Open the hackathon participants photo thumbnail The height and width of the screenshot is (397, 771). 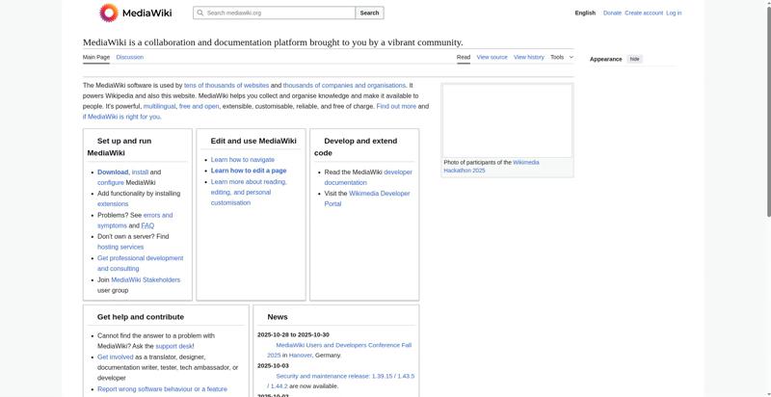click(507, 120)
